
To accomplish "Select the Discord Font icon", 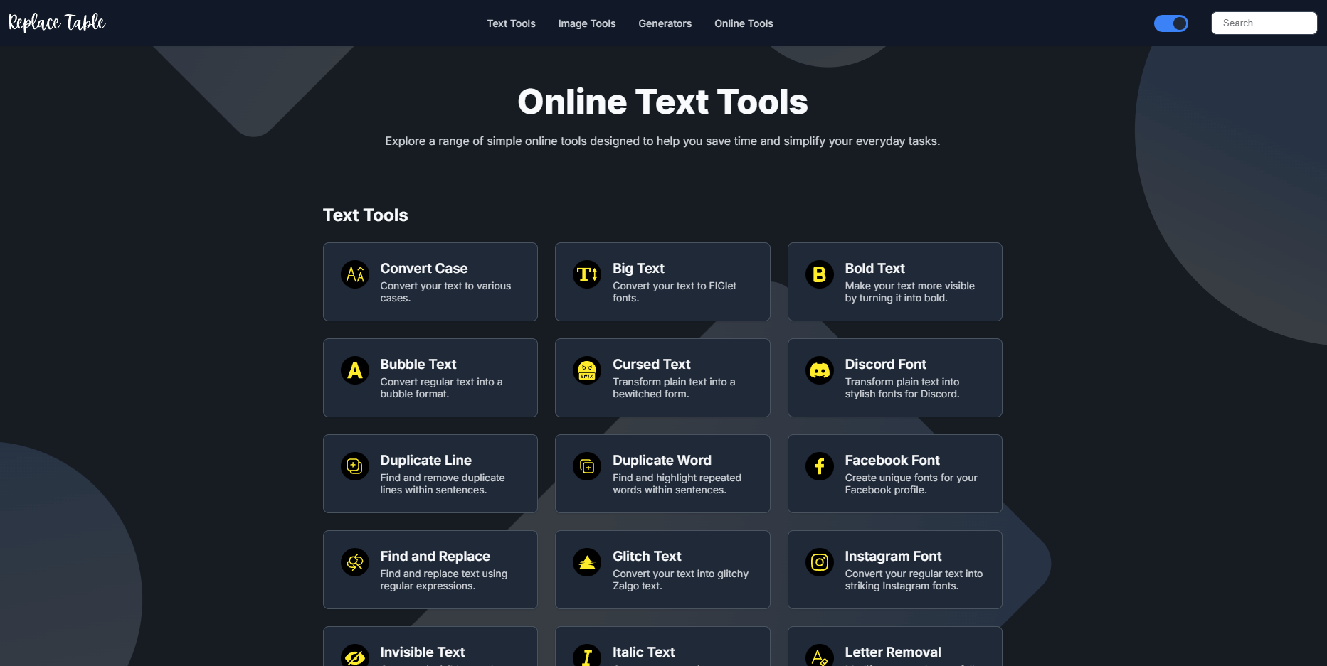I will pos(820,370).
